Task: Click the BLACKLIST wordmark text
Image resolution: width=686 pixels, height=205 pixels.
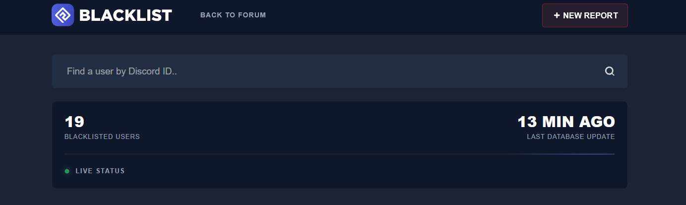Action: point(125,15)
